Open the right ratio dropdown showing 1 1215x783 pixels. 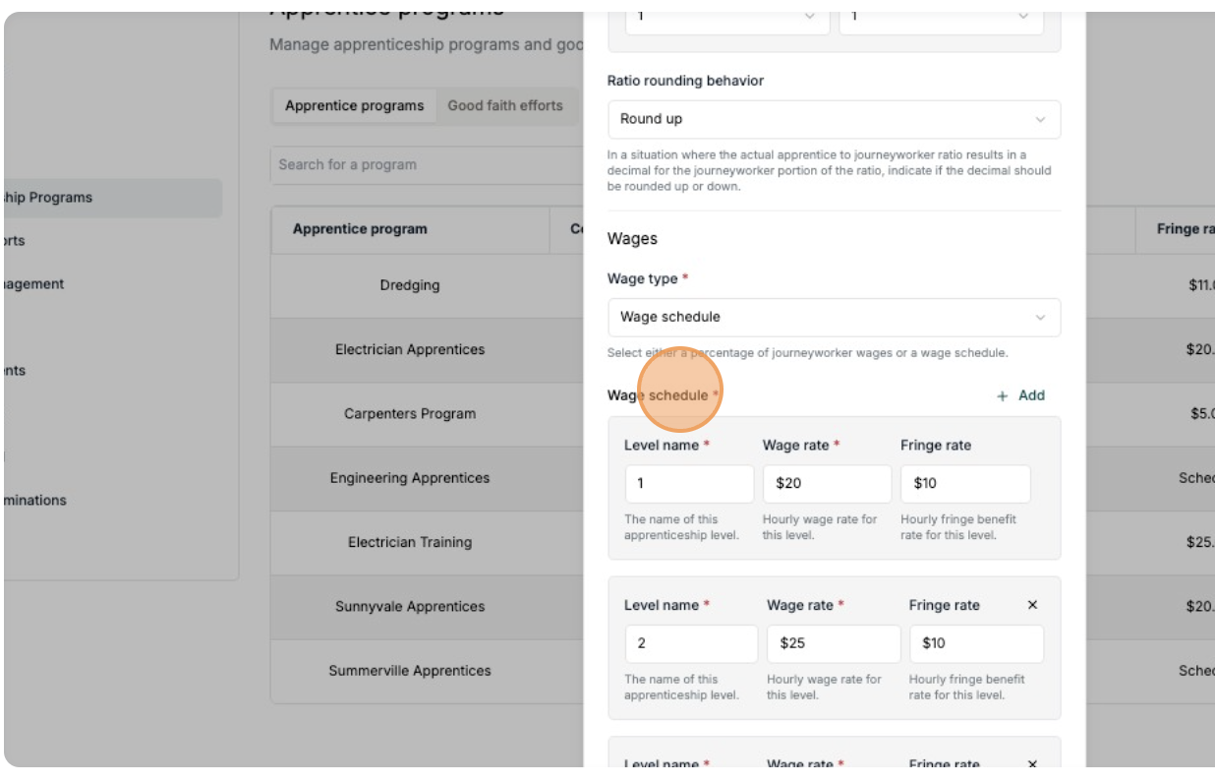[x=941, y=17]
